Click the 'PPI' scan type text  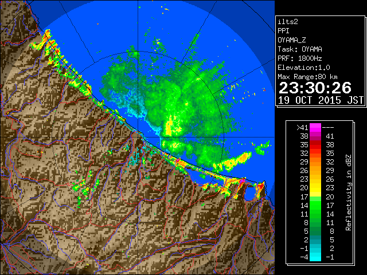283,31
